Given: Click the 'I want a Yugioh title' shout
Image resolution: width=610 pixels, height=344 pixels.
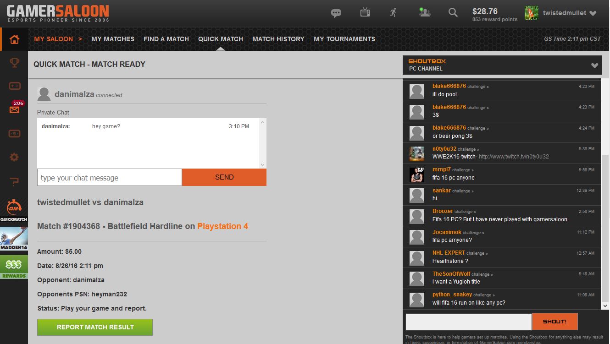Looking at the screenshot, I should click(x=456, y=282).
